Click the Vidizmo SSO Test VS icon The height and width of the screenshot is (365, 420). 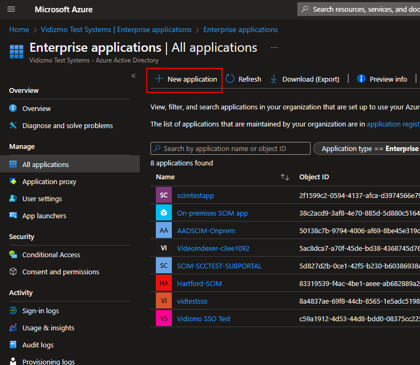[164, 319]
